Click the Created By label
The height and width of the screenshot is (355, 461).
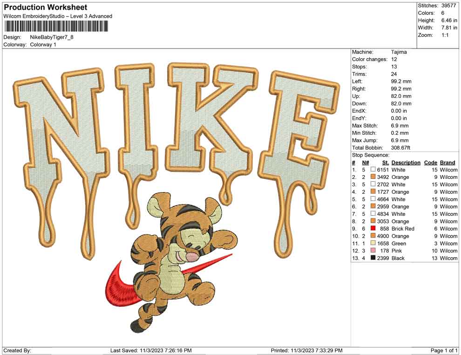[x=17, y=350]
